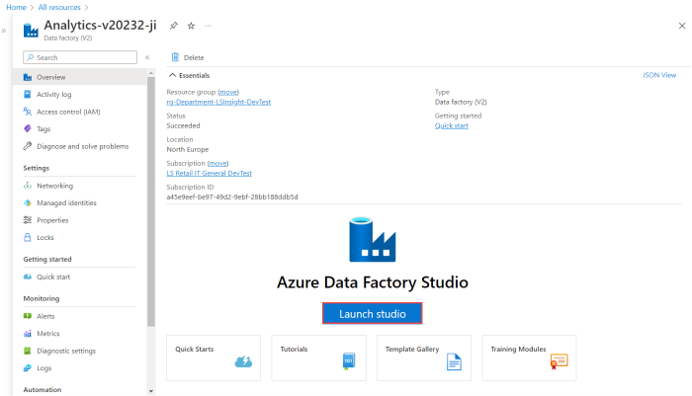This screenshot has width=692, height=396.
Task: Open the more options ellipsis in title
Action: click(x=208, y=25)
